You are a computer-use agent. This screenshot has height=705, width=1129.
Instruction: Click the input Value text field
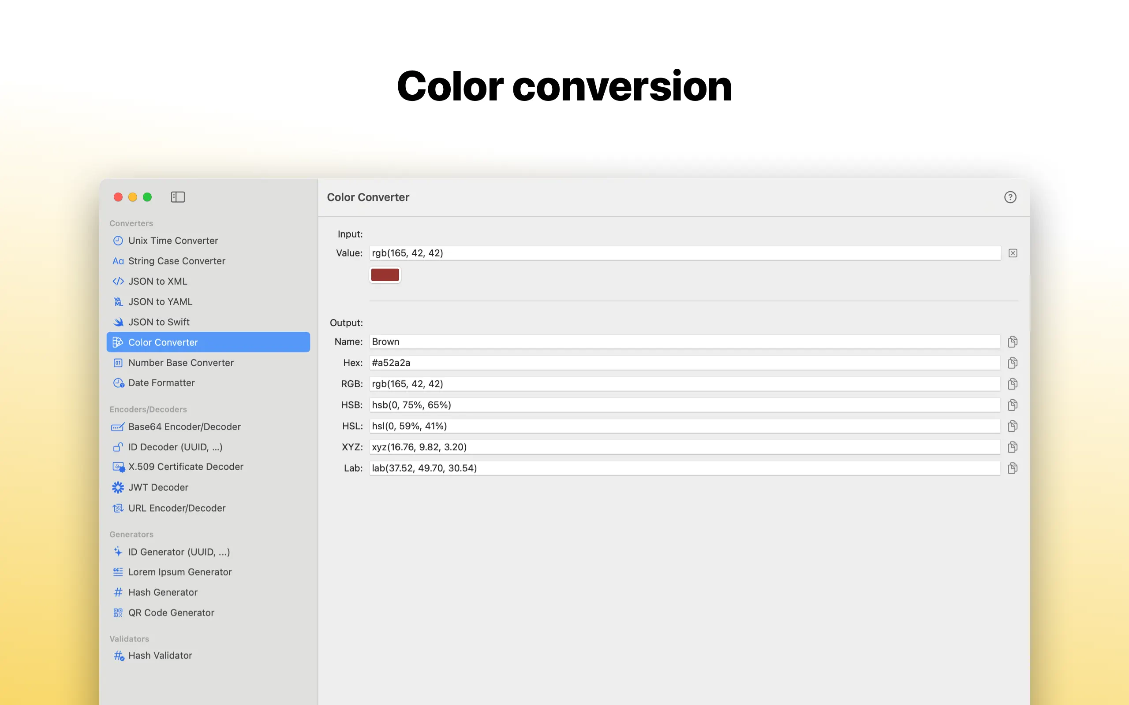coord(684,253)
